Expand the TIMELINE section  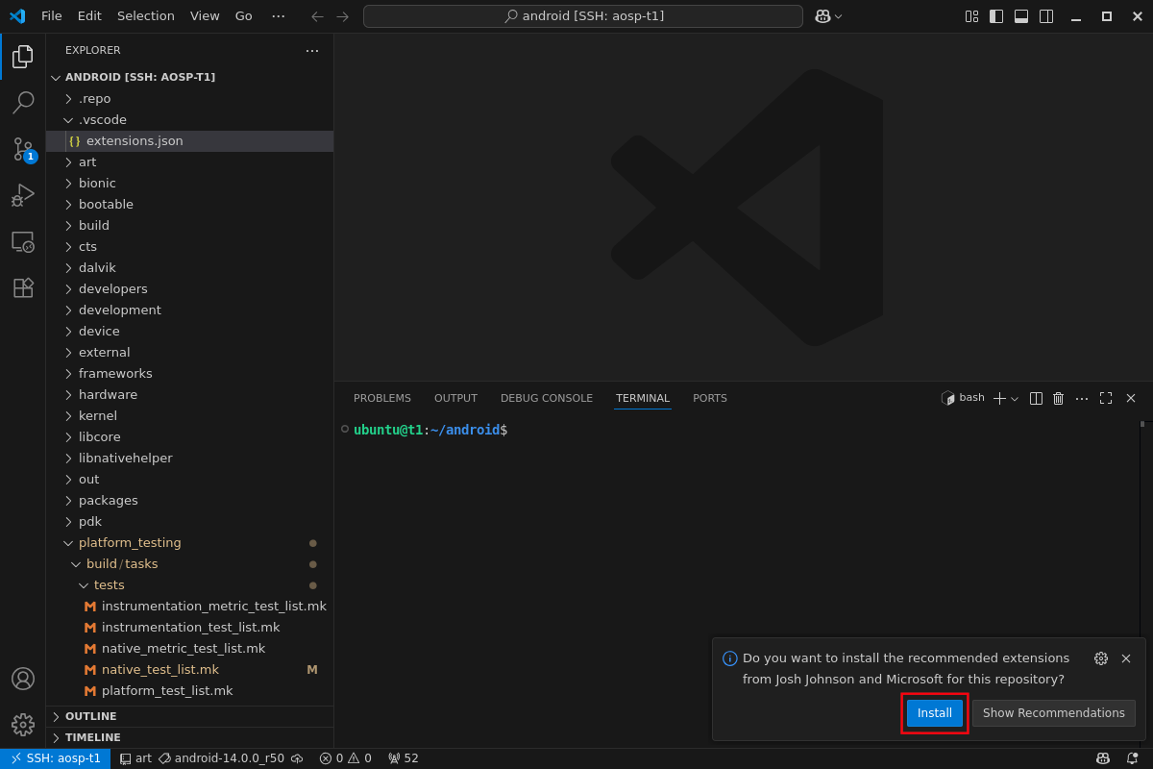pos(189,737)
